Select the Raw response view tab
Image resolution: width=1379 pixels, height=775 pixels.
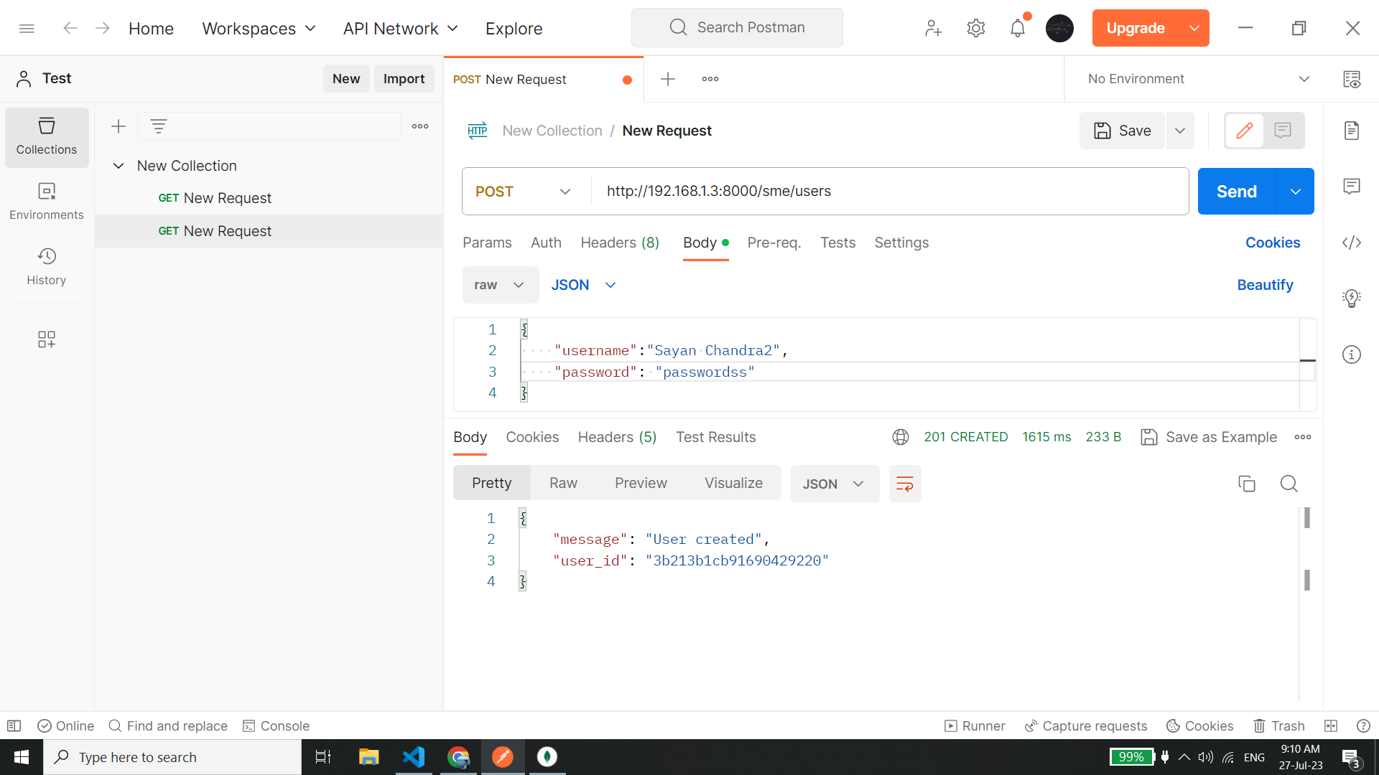pyautogui.click(x=563, y=483)
